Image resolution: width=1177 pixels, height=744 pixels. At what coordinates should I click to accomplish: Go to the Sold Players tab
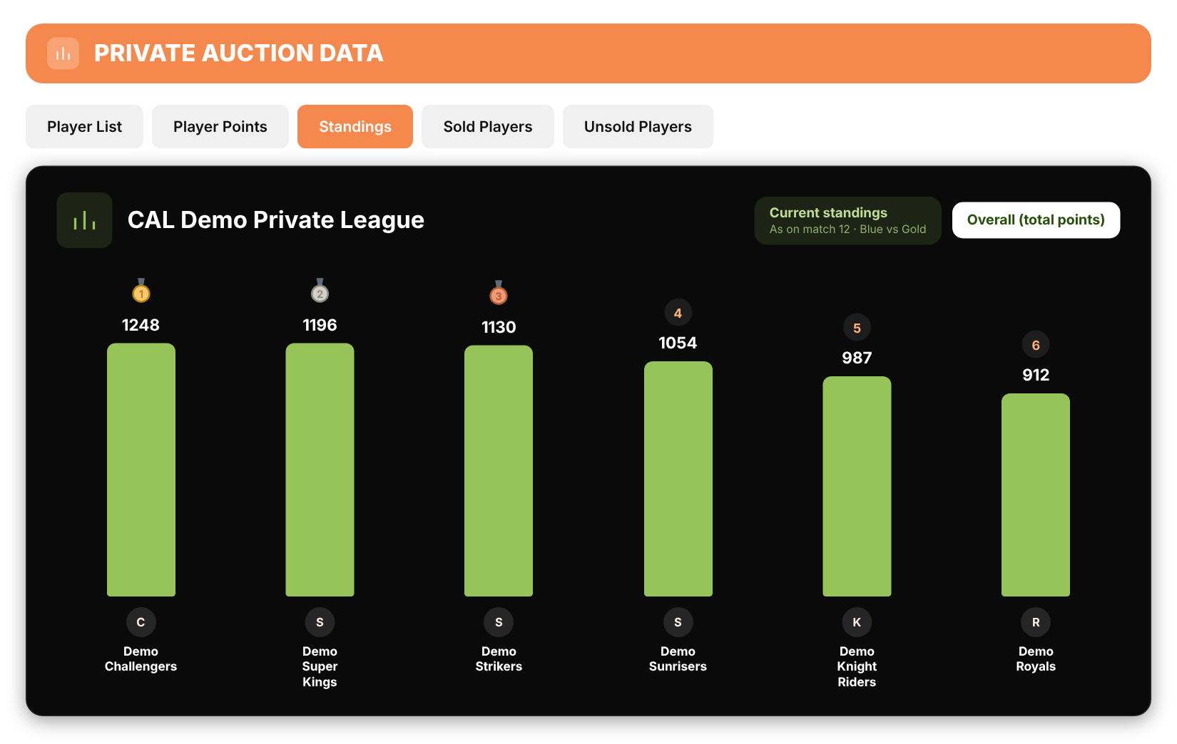(488, 127)
